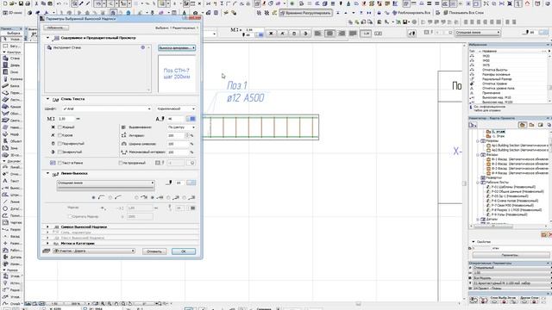This screenshot has width=552, height=310.
Task: Toggle bold icon in the info box toolbar
Action: [x=271, y=34]
